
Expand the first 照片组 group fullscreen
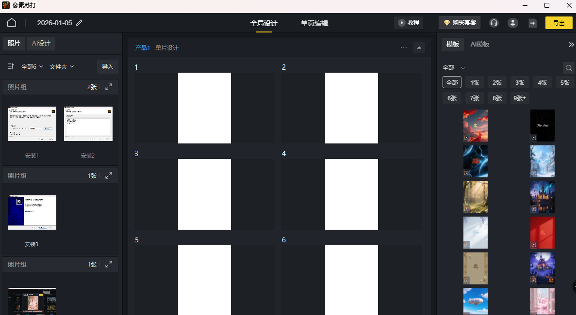pos(108,87)
